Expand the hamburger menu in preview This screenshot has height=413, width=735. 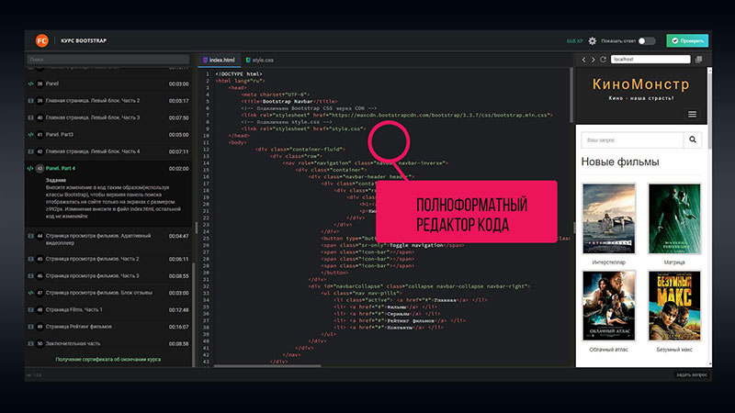[x=692, y=115]
